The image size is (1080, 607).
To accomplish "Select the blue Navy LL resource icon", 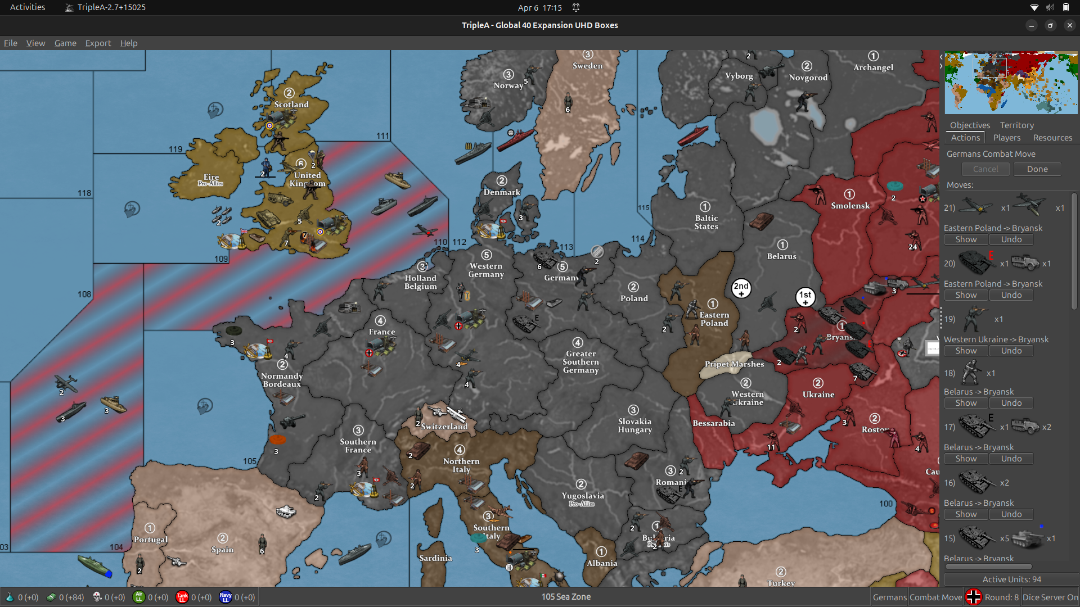I will pos(225,597).
